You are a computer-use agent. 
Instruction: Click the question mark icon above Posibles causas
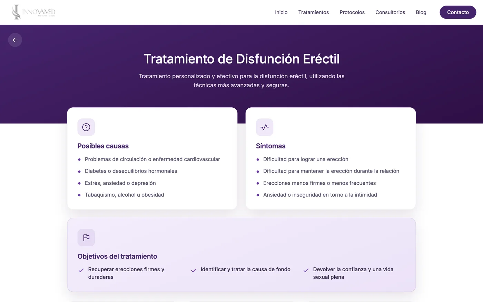(86, 127)
